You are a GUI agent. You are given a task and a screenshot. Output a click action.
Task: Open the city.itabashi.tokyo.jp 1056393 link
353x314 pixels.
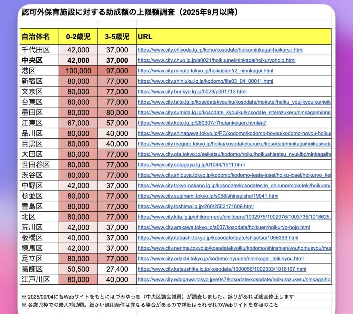218,237
